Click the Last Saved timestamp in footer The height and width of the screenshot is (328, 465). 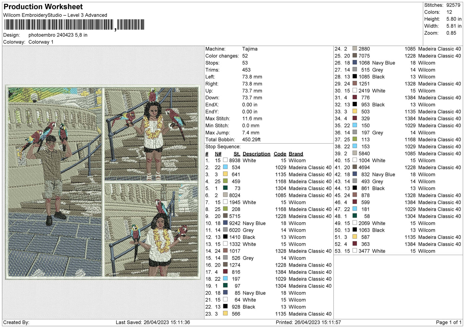coord(153,322)
